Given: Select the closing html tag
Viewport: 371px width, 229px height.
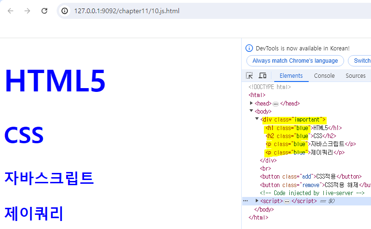Looking at the screenshot, I should tap(258, 217).
